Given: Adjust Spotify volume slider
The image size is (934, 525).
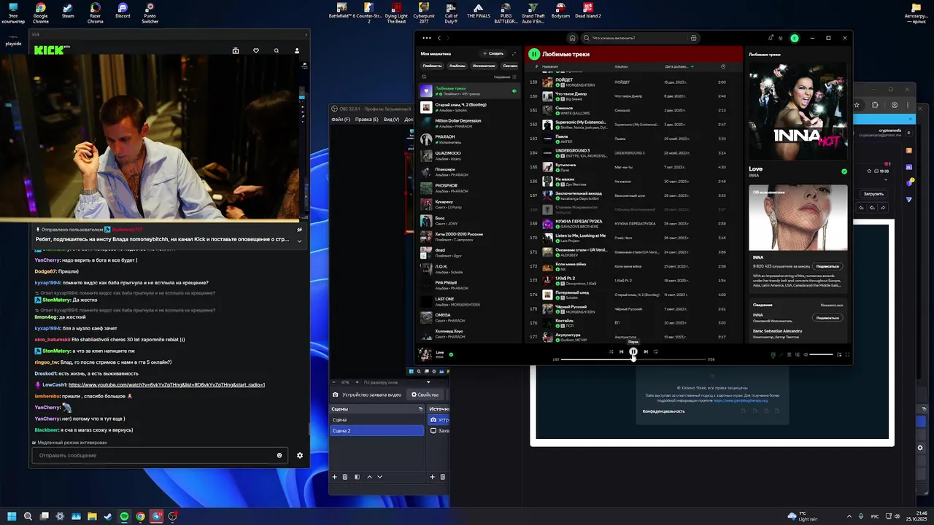Looking at the screenshot, I should point(821,354).
